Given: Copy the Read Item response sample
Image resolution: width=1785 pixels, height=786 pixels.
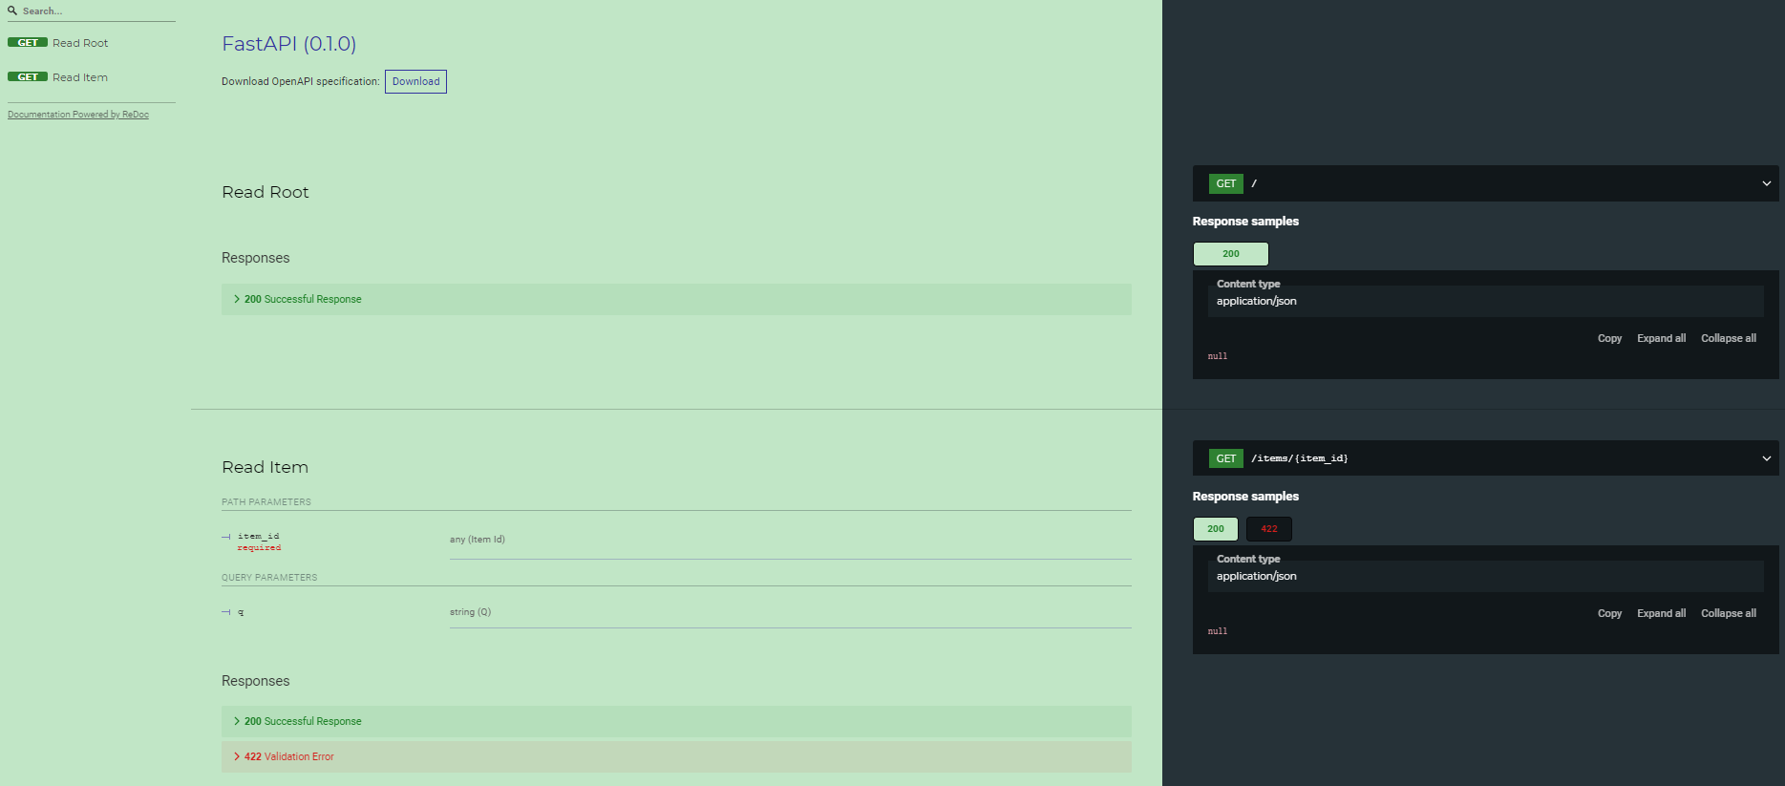Looking at the screenshot, I should (x=1609, y=613).
